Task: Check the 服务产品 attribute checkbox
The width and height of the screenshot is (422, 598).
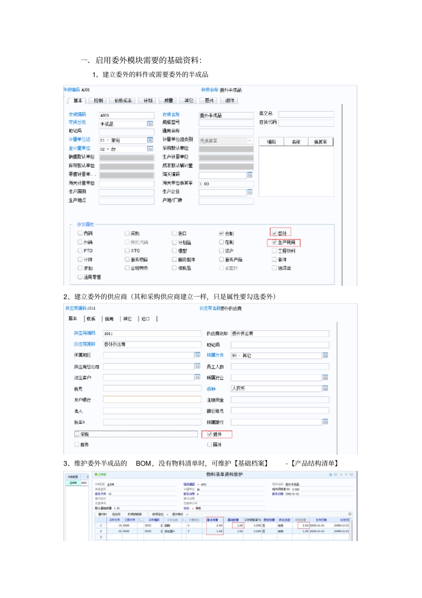Action: point(221,259)
